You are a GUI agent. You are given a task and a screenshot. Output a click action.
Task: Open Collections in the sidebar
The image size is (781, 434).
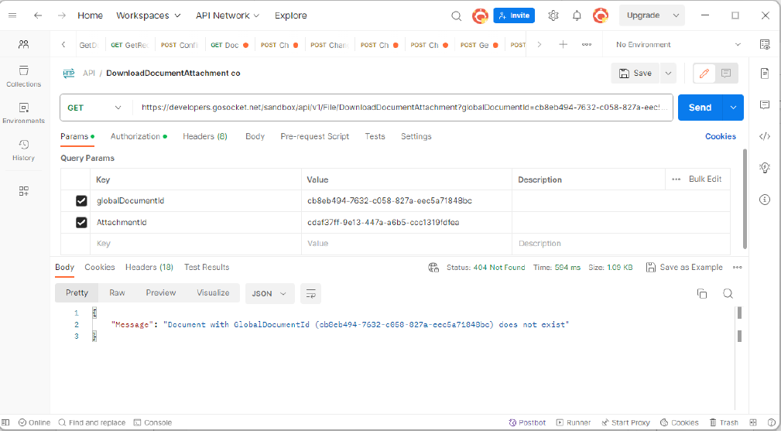click(x=23, y=76)
